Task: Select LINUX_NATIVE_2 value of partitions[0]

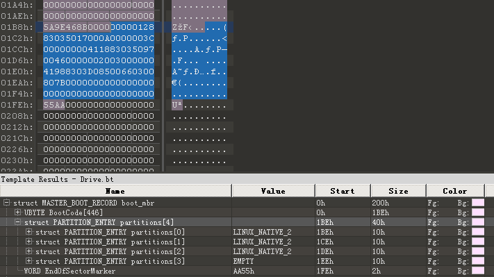Action: tap(262, 232)
